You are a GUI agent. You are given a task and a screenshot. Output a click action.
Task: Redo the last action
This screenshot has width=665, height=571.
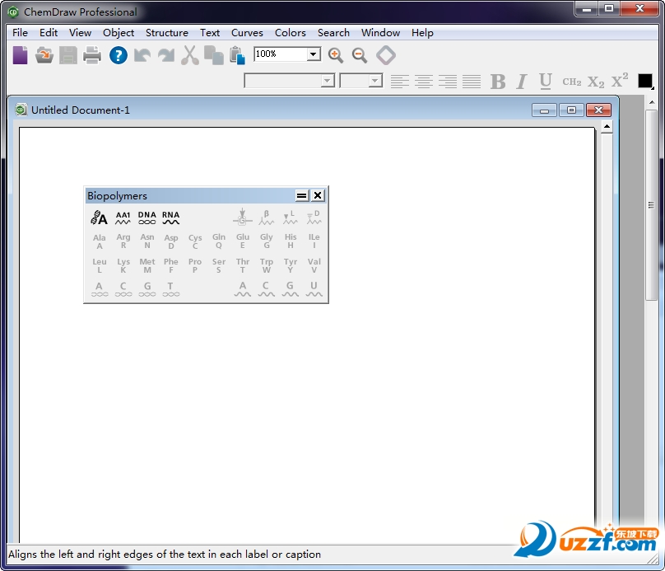[166, 55]
